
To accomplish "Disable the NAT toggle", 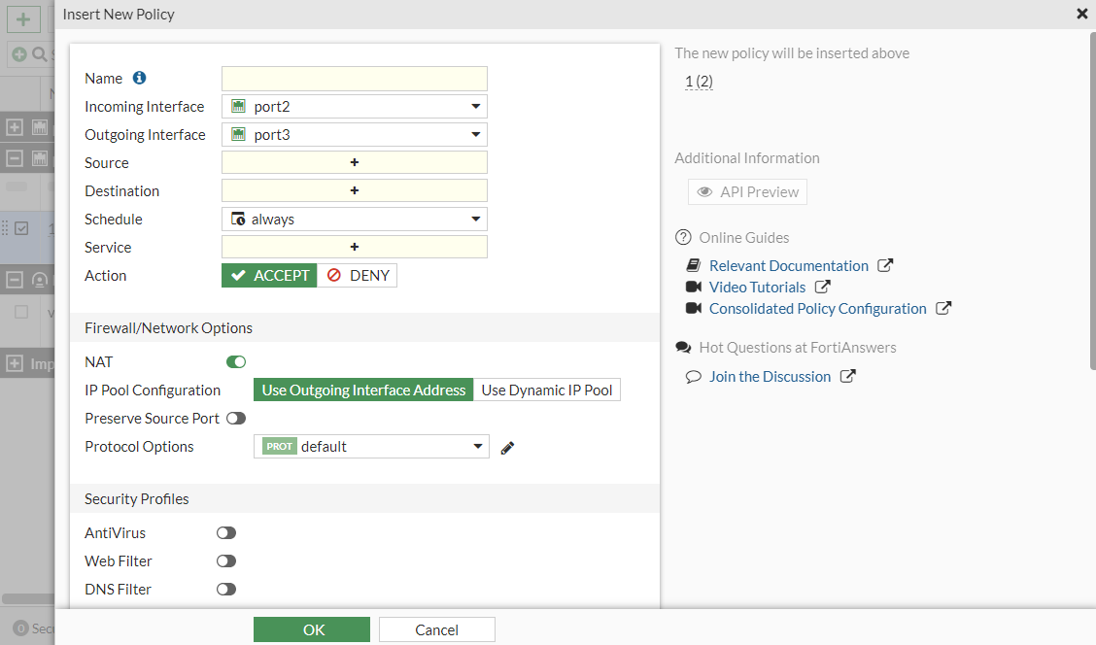I will [x=236, y=362].
